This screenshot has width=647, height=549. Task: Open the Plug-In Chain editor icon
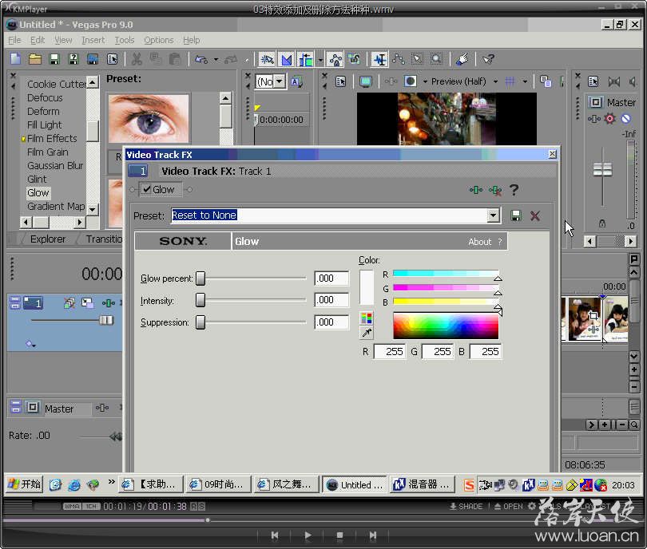[x=476, y=190]
